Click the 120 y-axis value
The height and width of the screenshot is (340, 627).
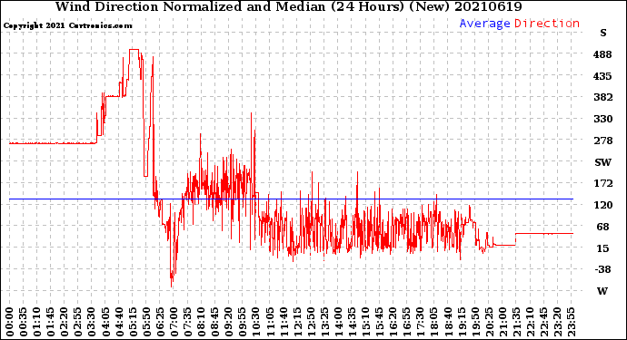[x=602, y=205]
